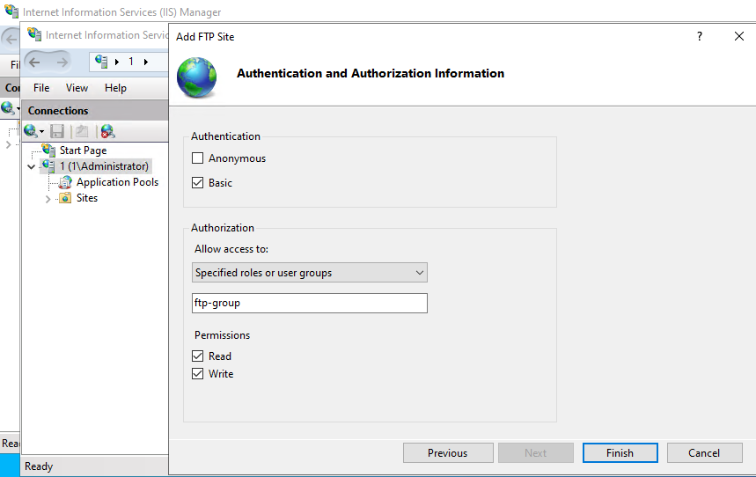Screen dimensions: 756x477
Task: Click the server icon beside 1 (1\Administrator)
Action: click(x=48, y=166)
